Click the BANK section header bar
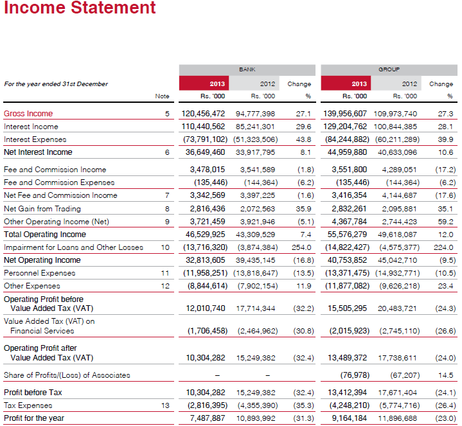The image size is (462, 426). (x=247, y=69)
